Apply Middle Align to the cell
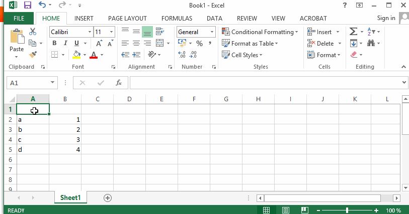Image resolution: width=409 pixels, height=214 pixels. 136,32
